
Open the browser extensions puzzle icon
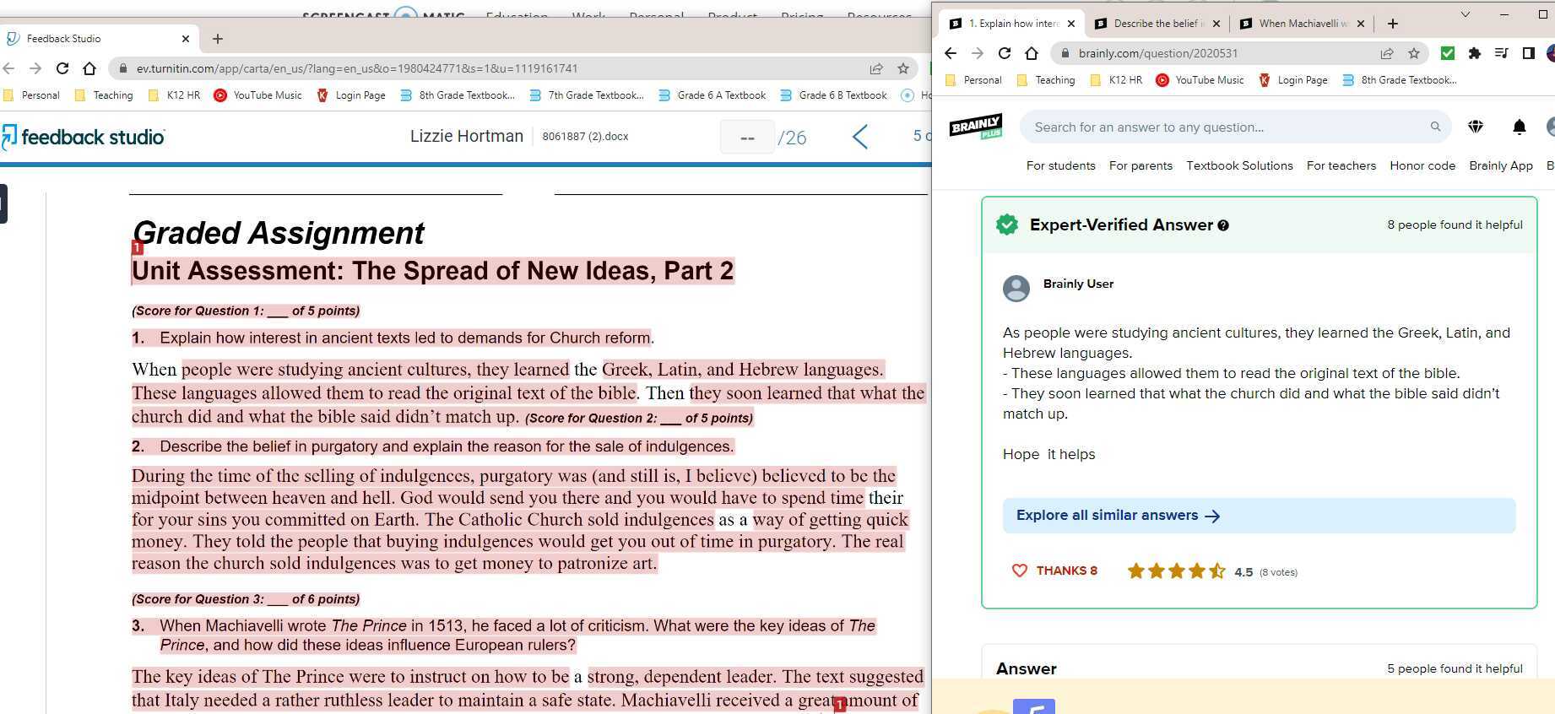point(1474,53)
